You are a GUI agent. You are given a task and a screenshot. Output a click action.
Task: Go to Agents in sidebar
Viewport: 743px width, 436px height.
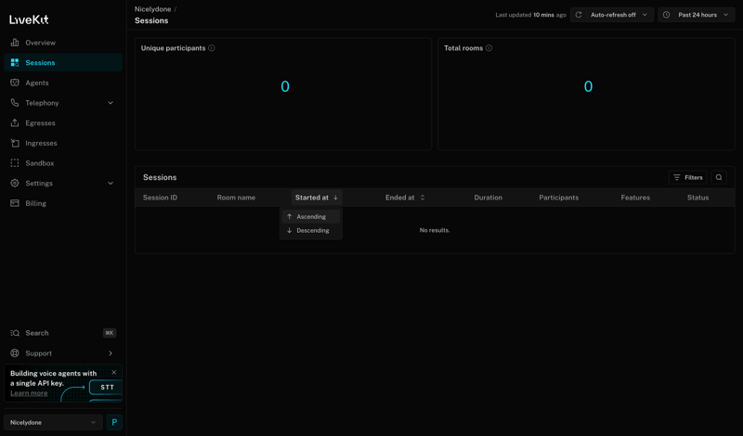pos(63,83)
